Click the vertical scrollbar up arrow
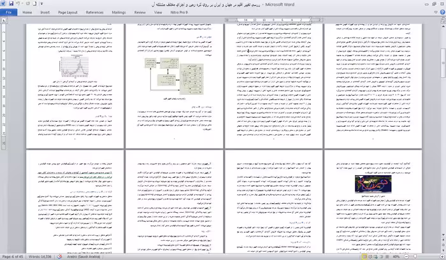This screenshot has width=446, height=260. tap(443, 26)
